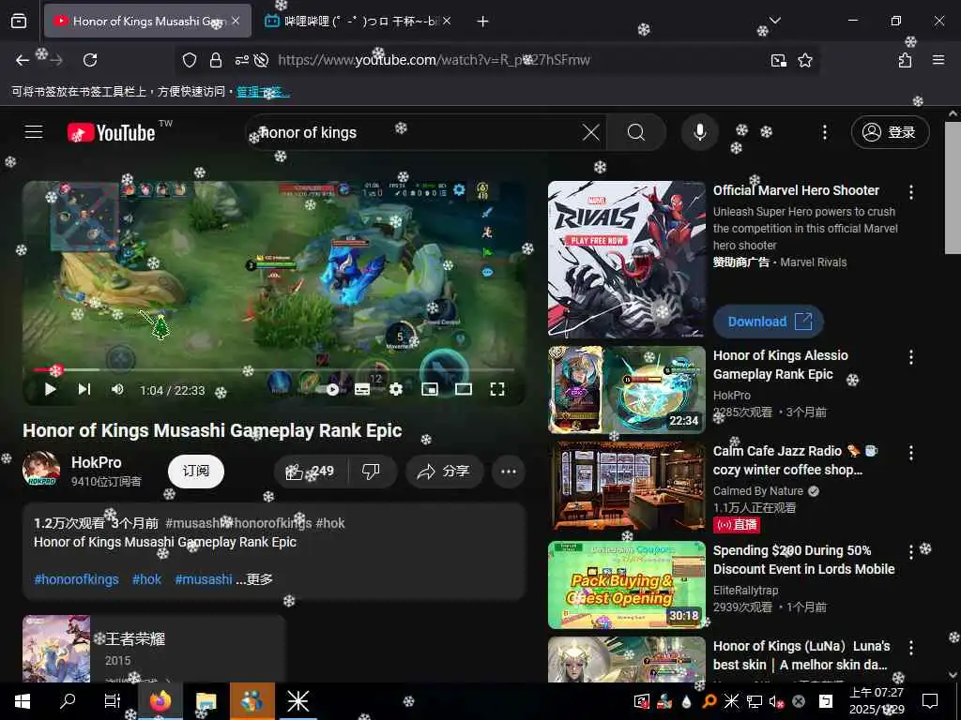The height and width of the screenshot is (720, 961).
Task: Reload the current page
Action: point(90,60)
